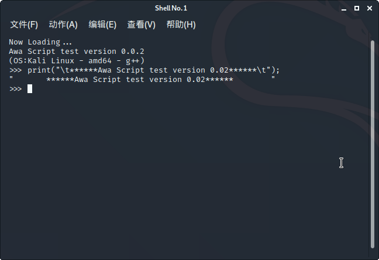Open the 帮助(H) menu
The image size is (379, 260).
coord(181,25)
